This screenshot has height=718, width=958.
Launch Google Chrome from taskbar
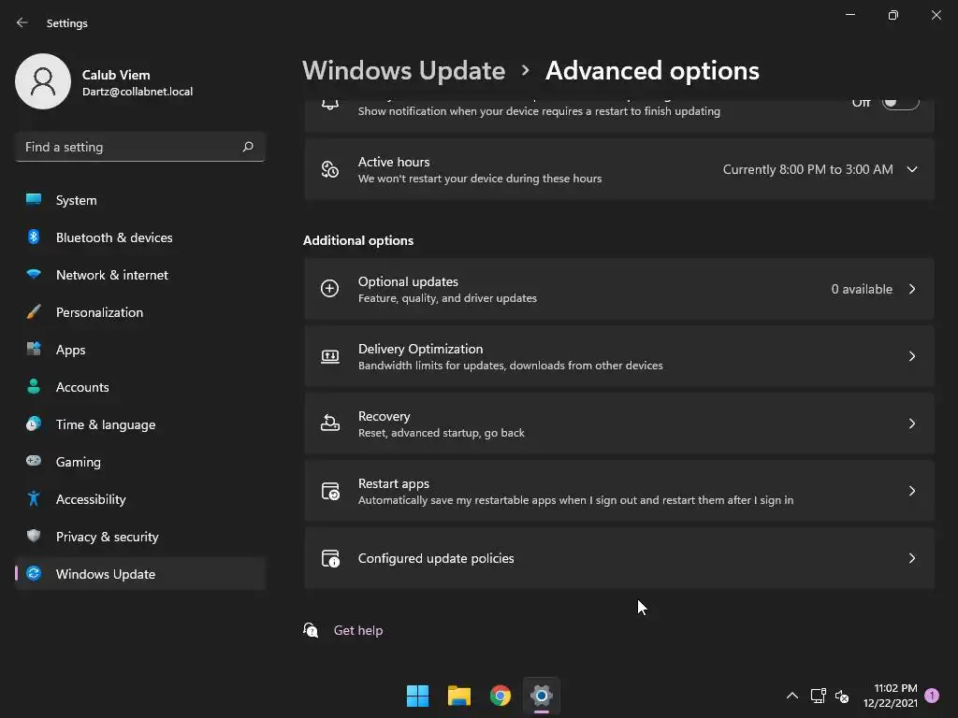(501, 696)
